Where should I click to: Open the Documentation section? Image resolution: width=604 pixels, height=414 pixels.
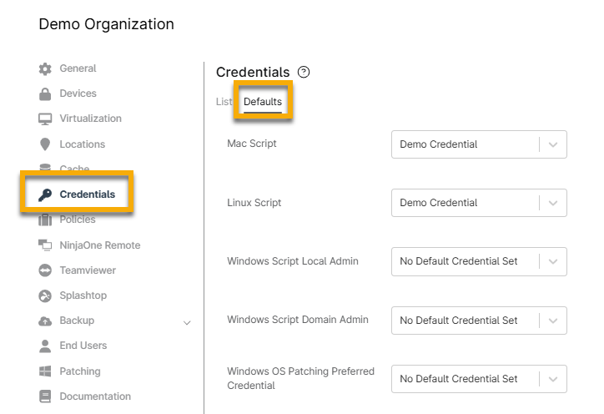click(94, 396)
